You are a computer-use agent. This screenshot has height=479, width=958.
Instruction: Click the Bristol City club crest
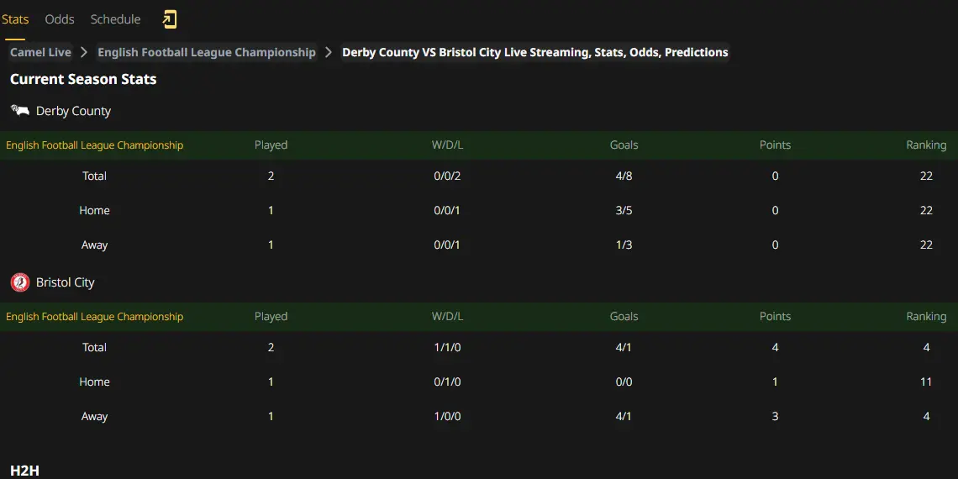pyautogui.click(x=20, y=283)
